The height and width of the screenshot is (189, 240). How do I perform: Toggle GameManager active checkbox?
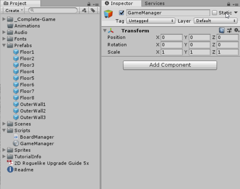[x=122, y=13]
